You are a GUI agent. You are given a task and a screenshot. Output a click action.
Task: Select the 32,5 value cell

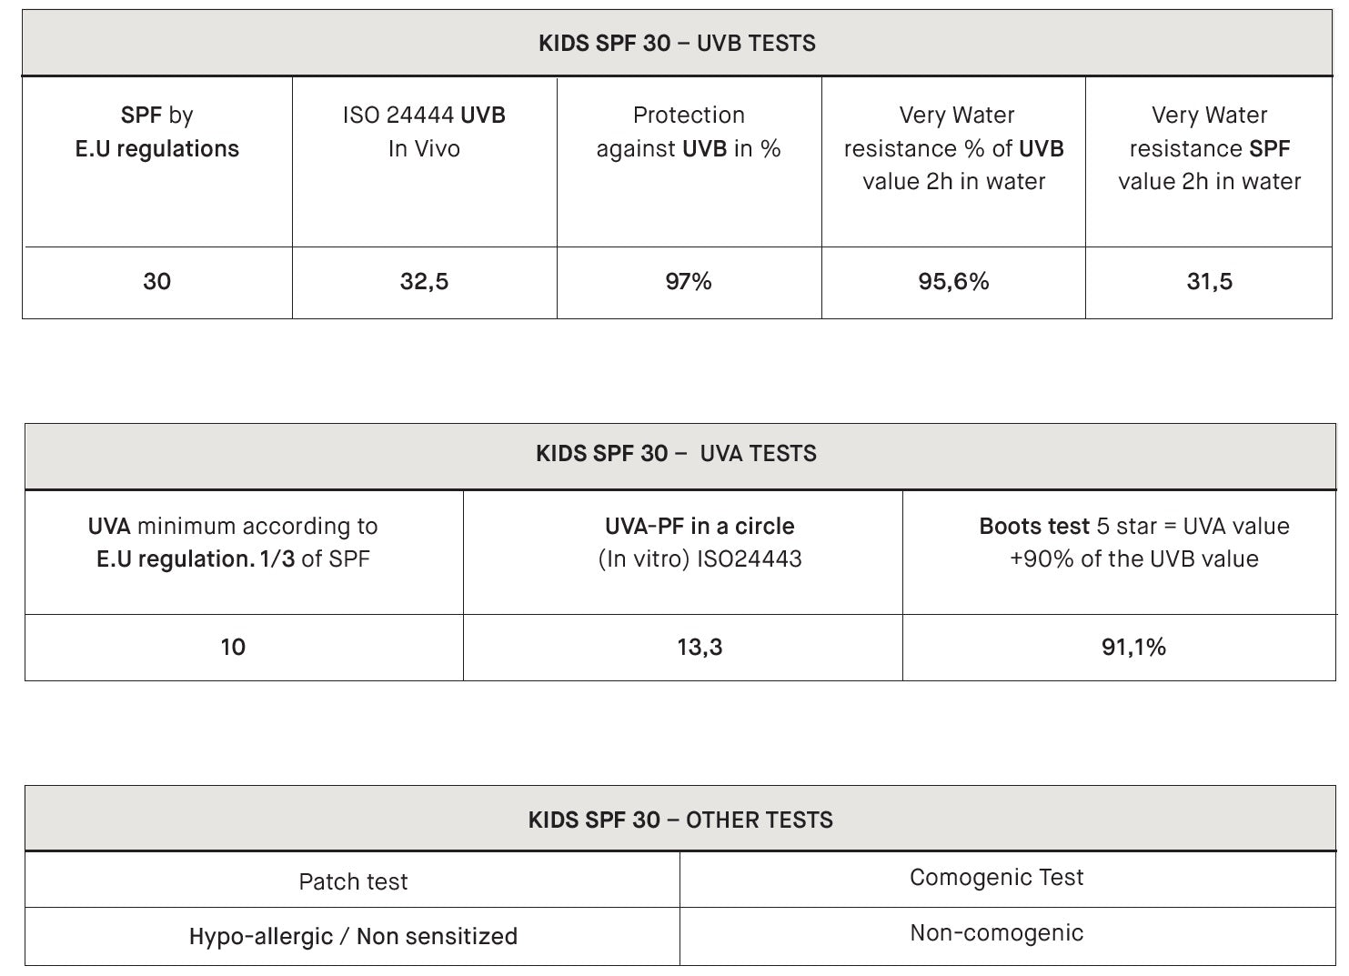pos(424,282)
